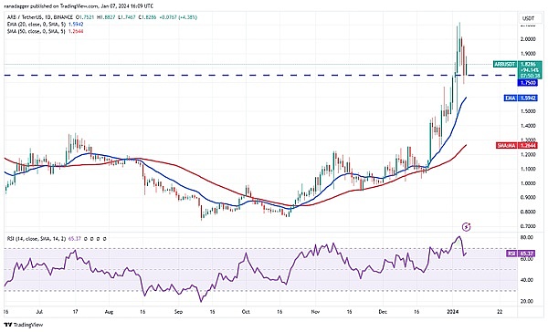Click the 1.7500 horizontal line price label
Viewport: 548px width, 332px height.
(x=527, y=83)
